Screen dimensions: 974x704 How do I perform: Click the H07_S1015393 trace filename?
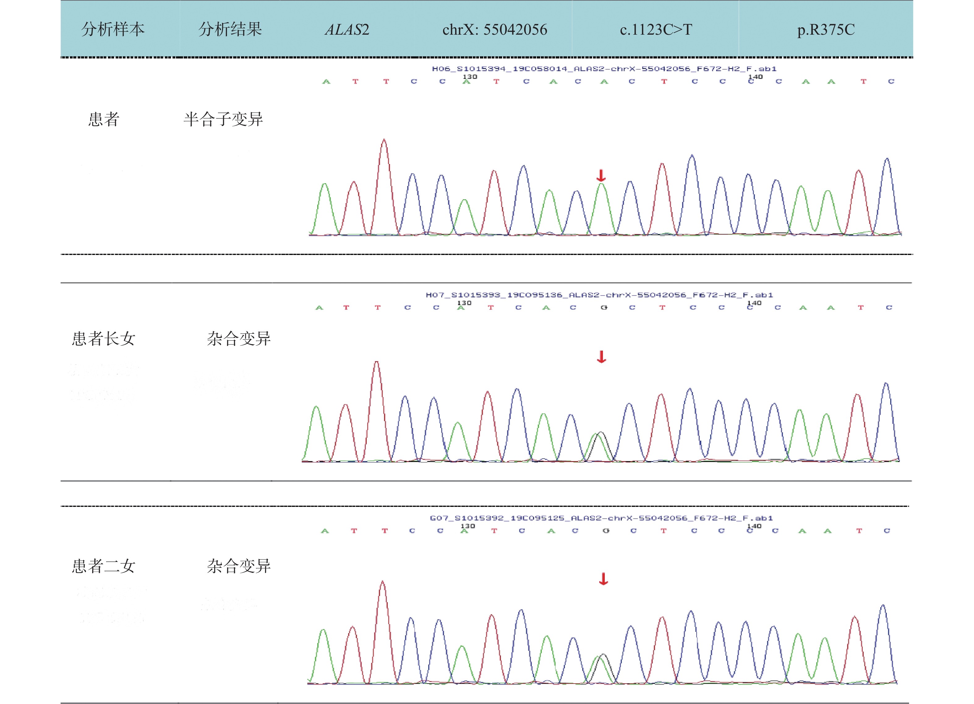pos(599,295)
